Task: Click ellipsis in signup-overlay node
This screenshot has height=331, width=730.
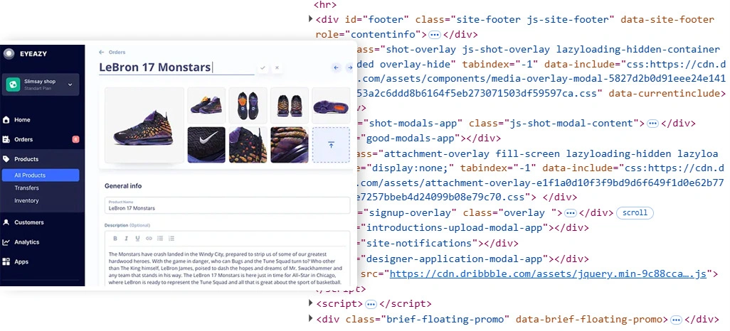Action: pos(571,213)
